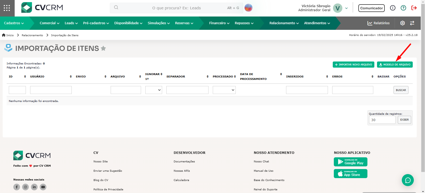Open the help question mark icon
The image size is (425, 193).
(x=403, y=8)
